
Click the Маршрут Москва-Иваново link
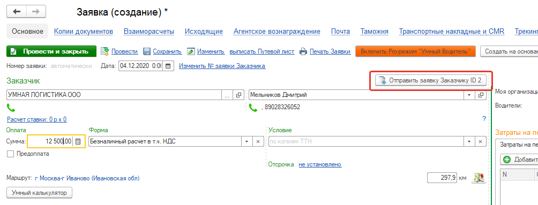pyautogui.click(x=87, y=178)
